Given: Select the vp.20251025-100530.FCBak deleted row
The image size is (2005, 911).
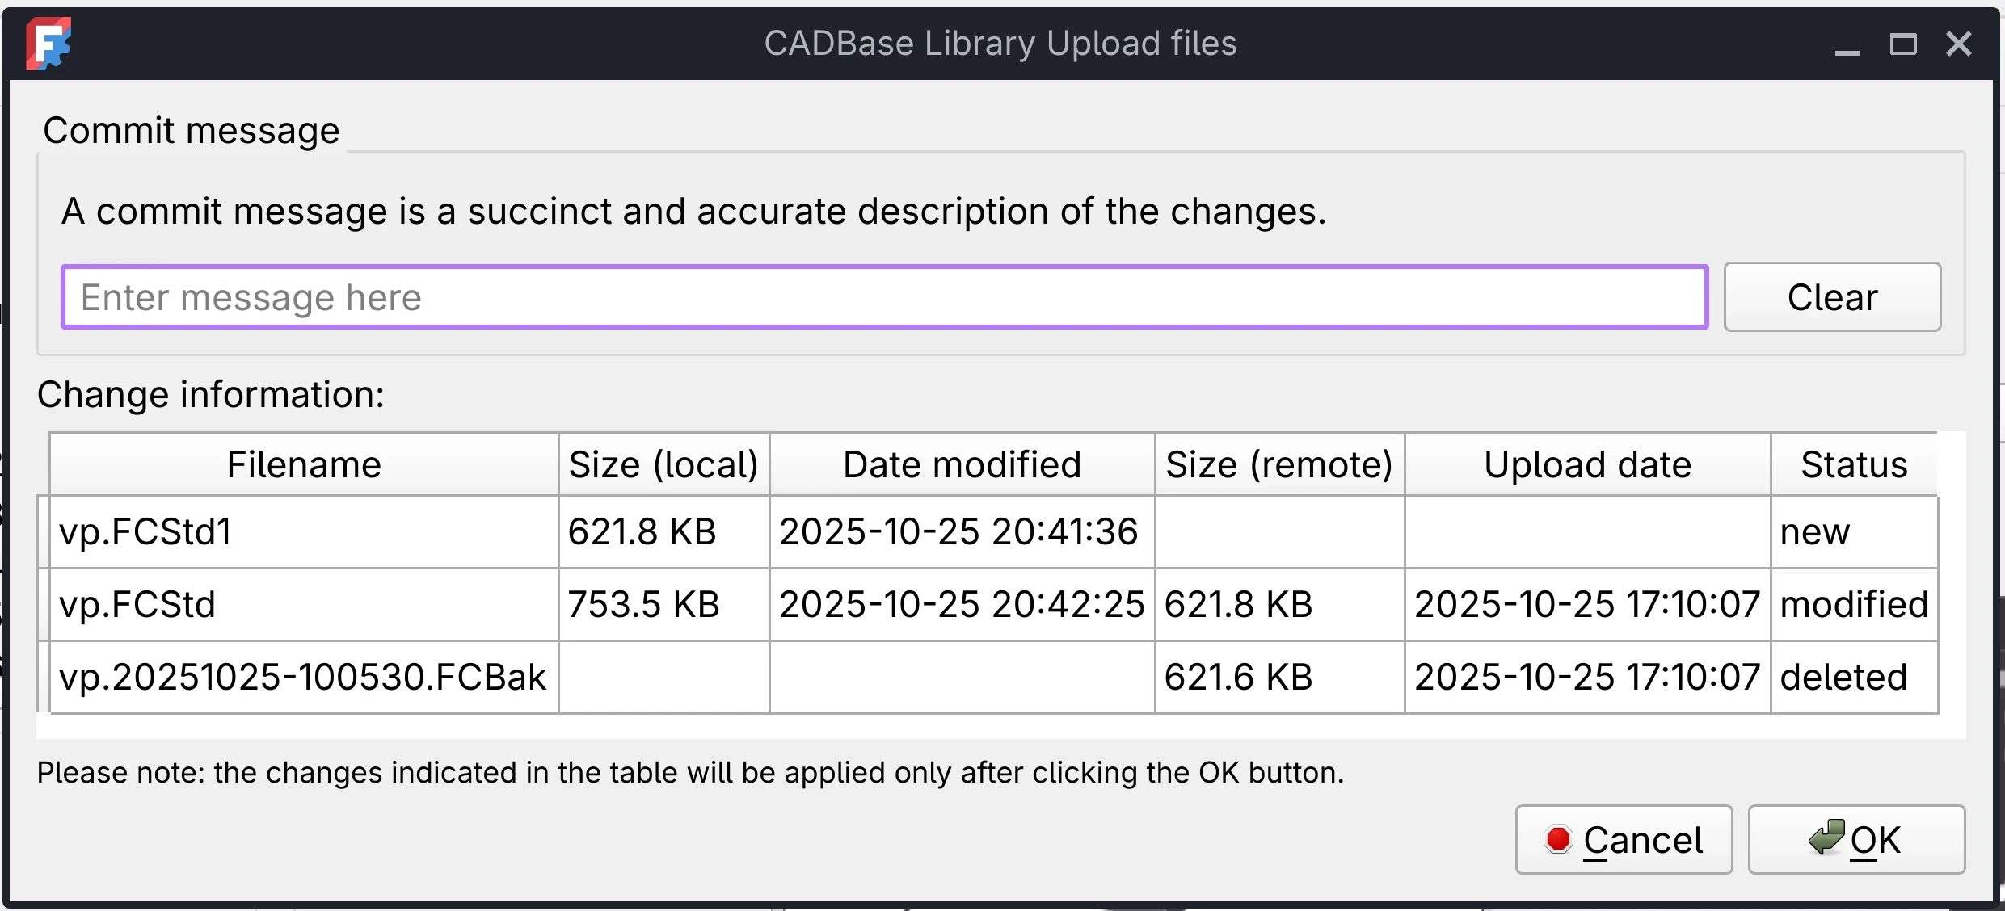Looking at the screenshot, I should point(303,676).
